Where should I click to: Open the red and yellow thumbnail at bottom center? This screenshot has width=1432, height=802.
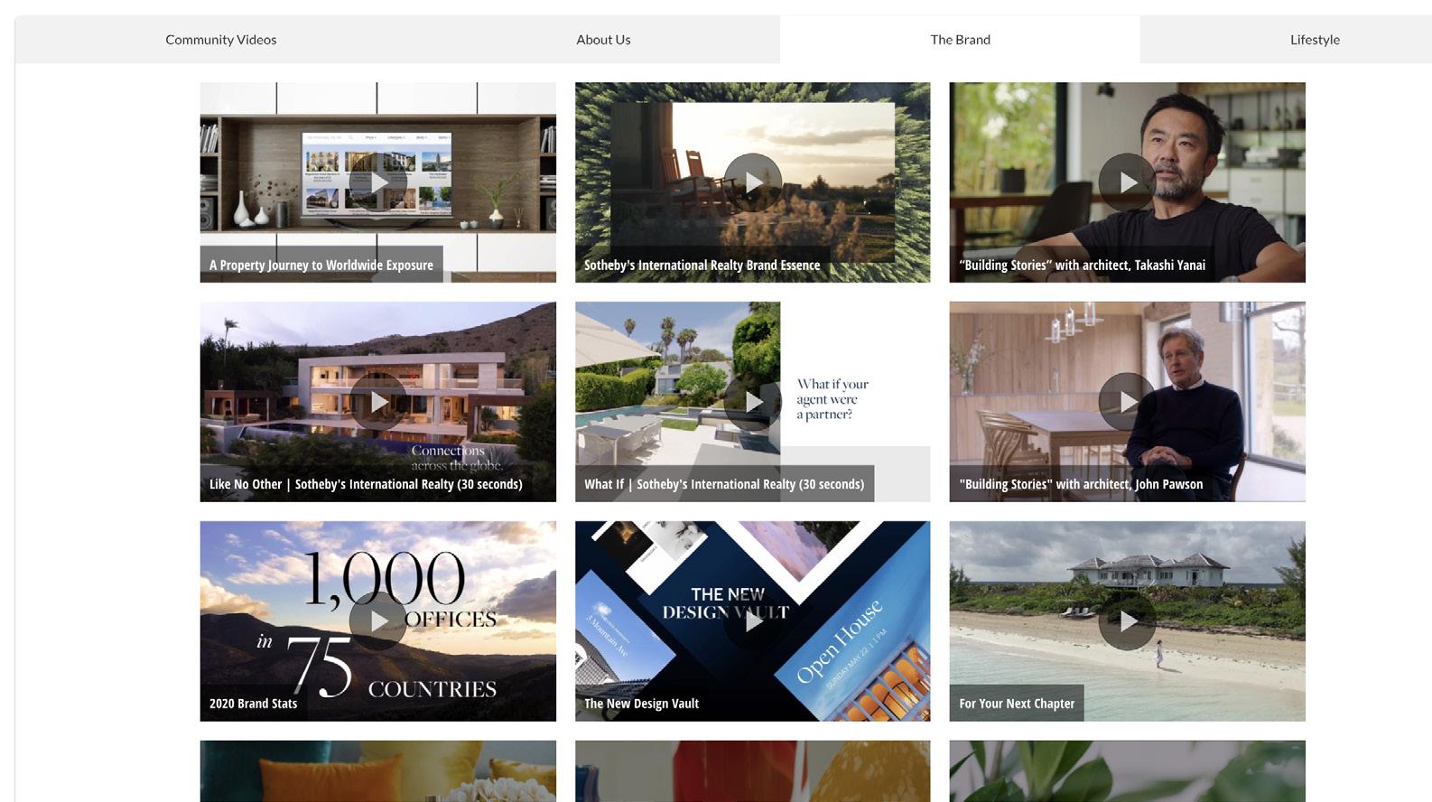coord(752,771)
